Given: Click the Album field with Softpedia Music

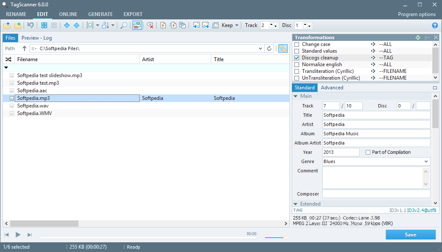Looking at the screenshot, I should pos(376,134).
